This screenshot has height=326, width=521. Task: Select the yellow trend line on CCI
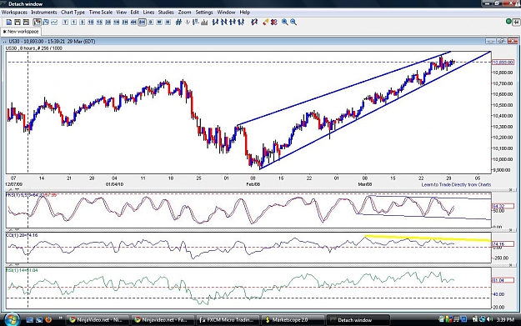(x=428, y=238)
